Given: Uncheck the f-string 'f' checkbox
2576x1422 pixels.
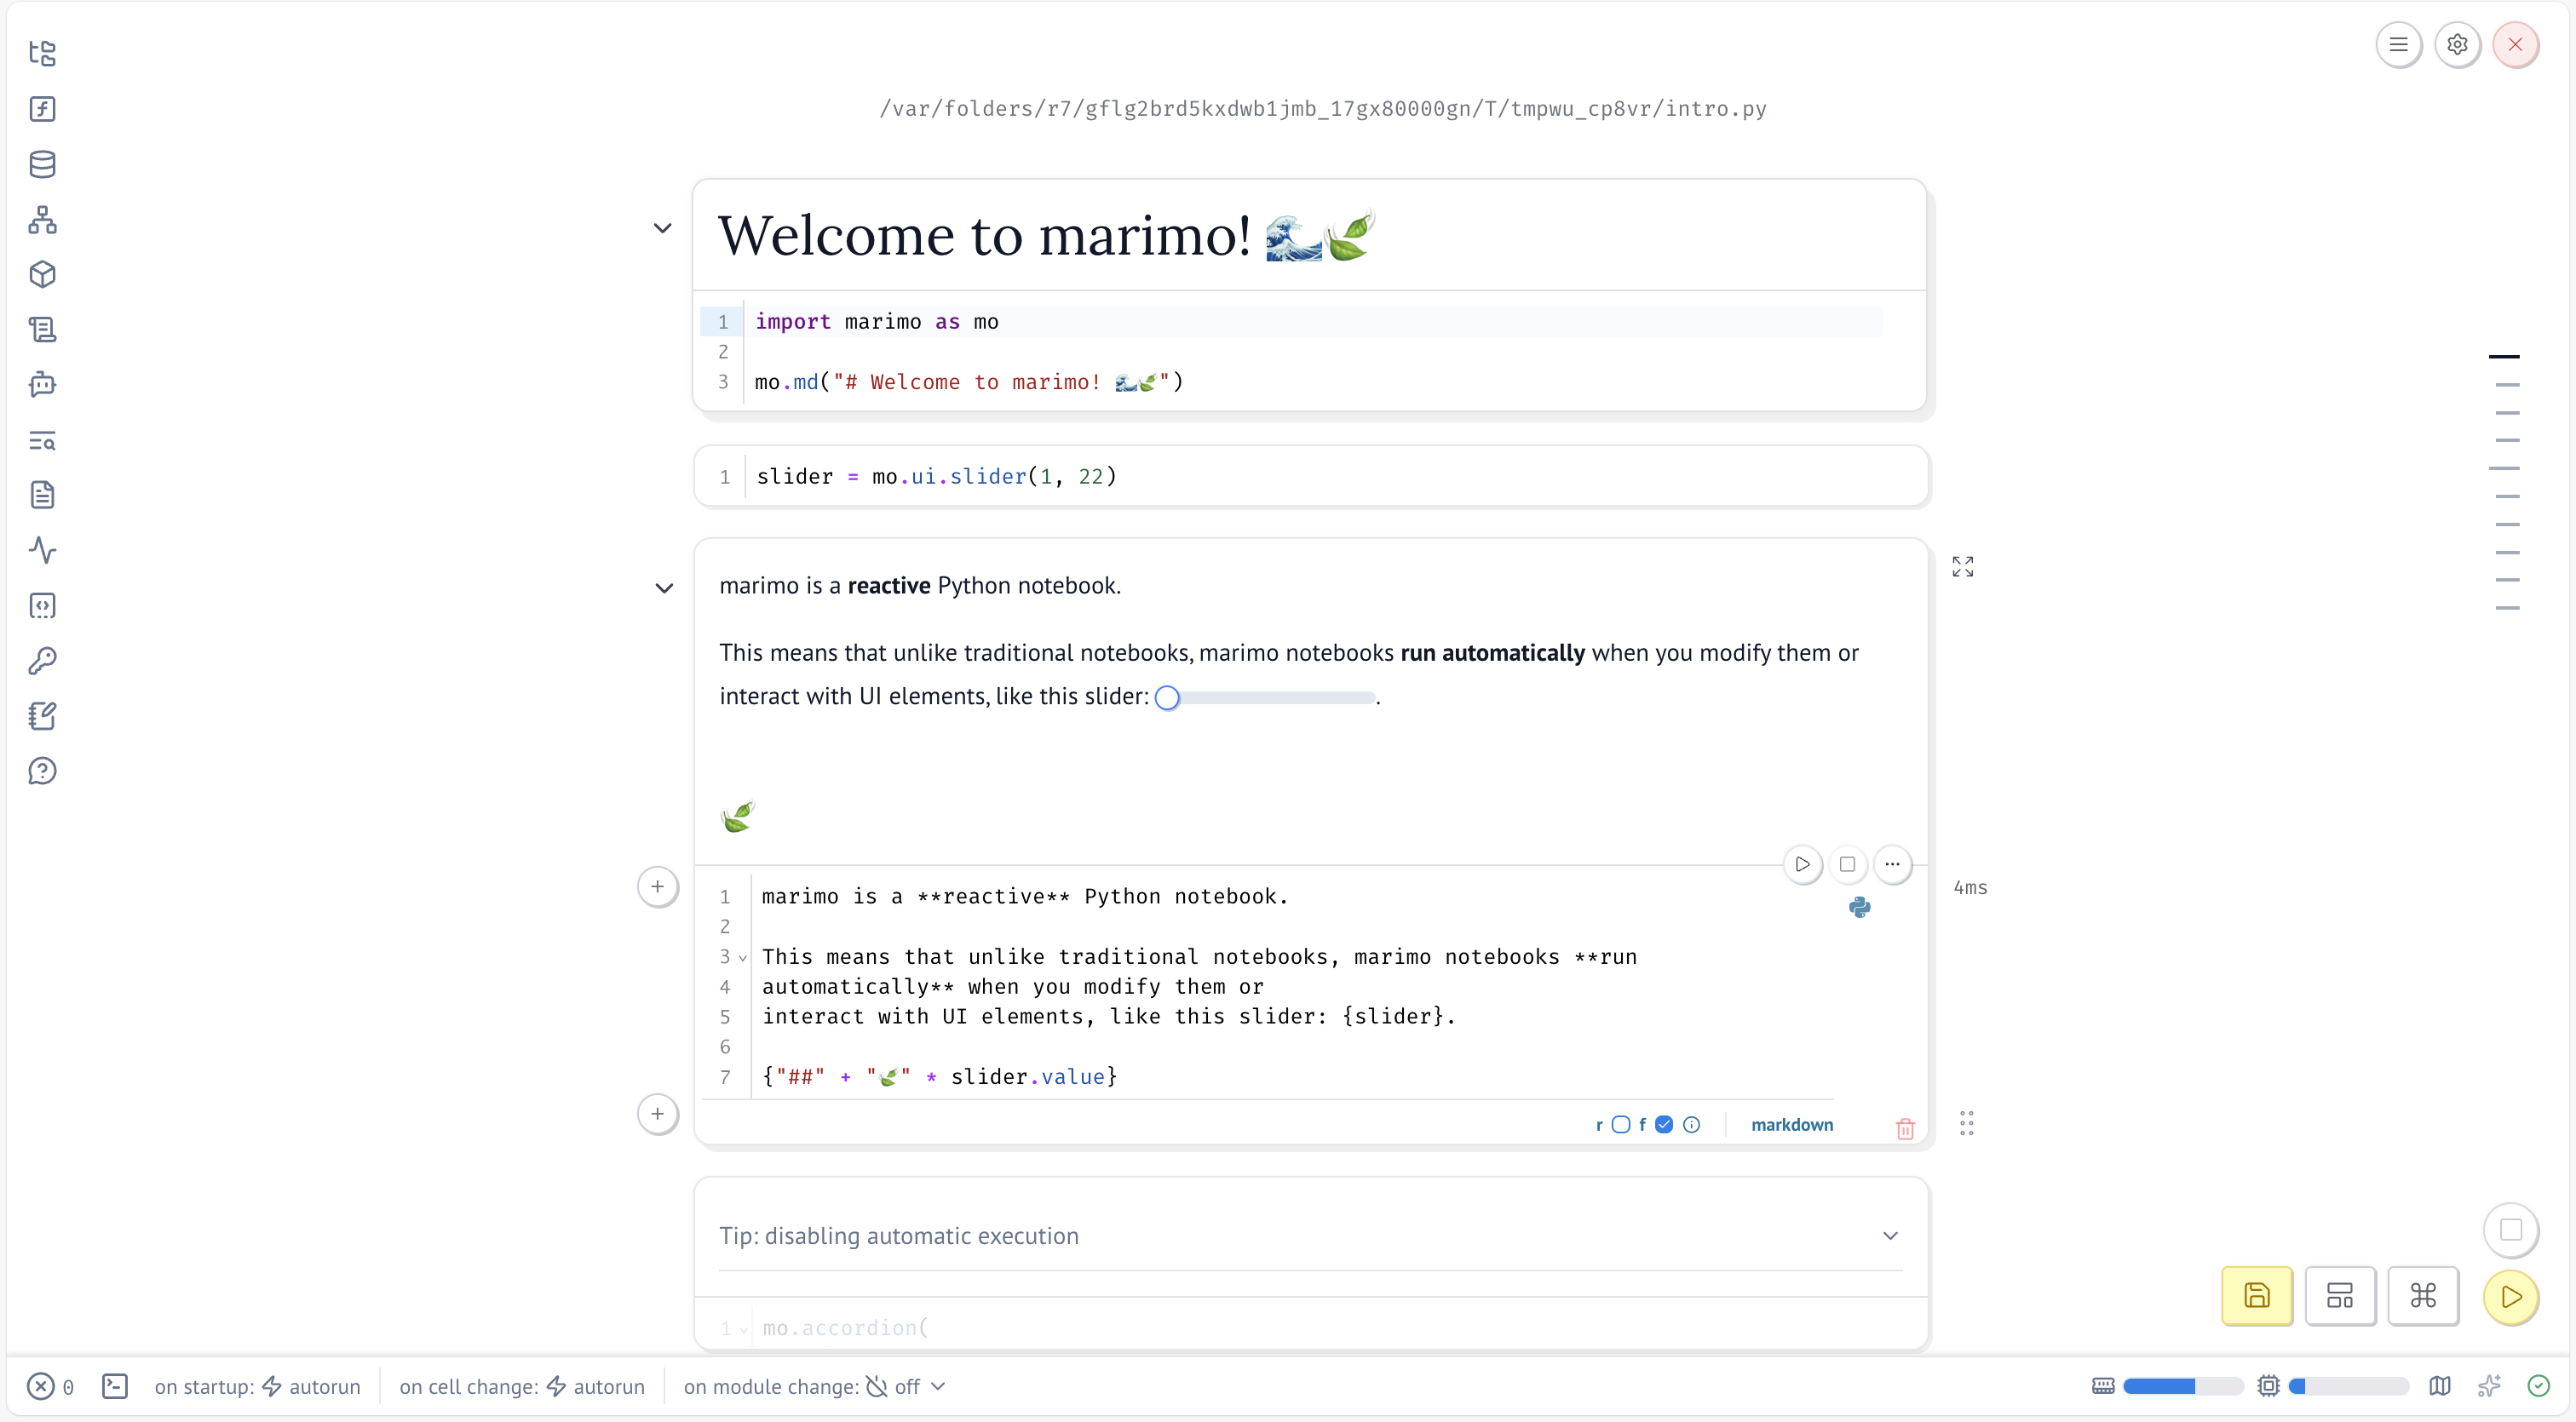Looking at the screenshot, I should [1664, 1124].
